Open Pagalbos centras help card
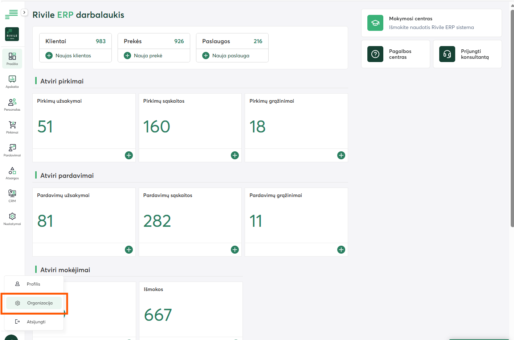 coord(395,54)
